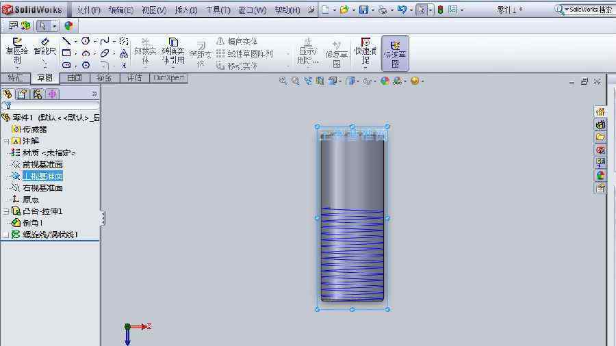Open the PropertyManager panel tab

pos(22,94)
